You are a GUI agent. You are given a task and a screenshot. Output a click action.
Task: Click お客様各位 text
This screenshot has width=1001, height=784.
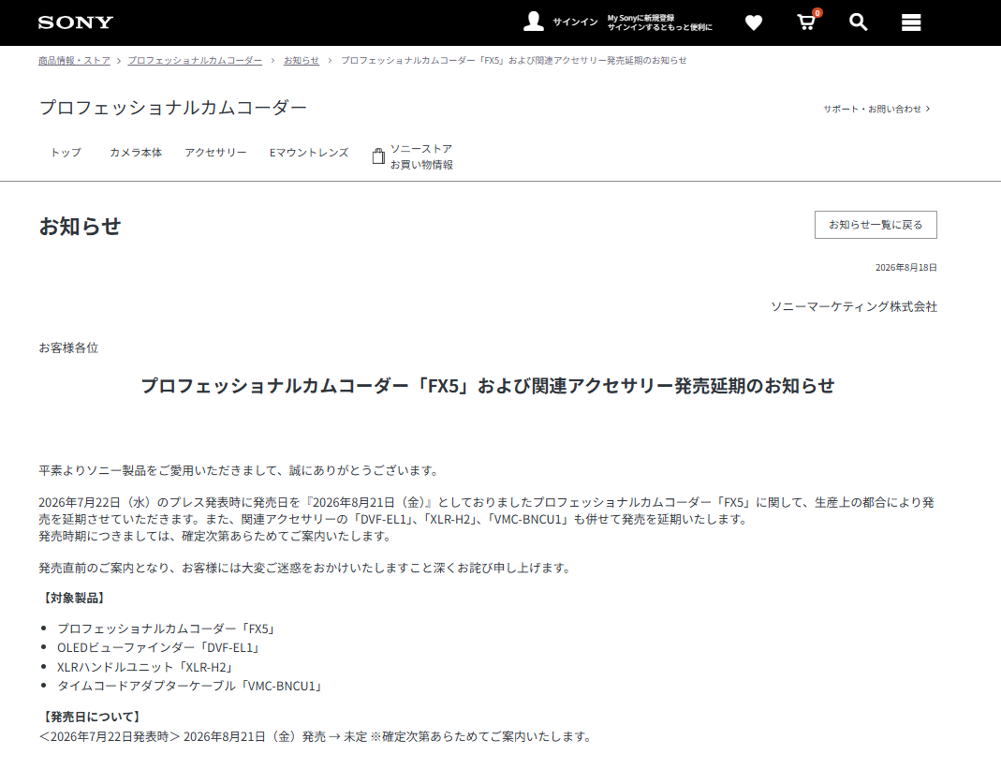[68, 348]
